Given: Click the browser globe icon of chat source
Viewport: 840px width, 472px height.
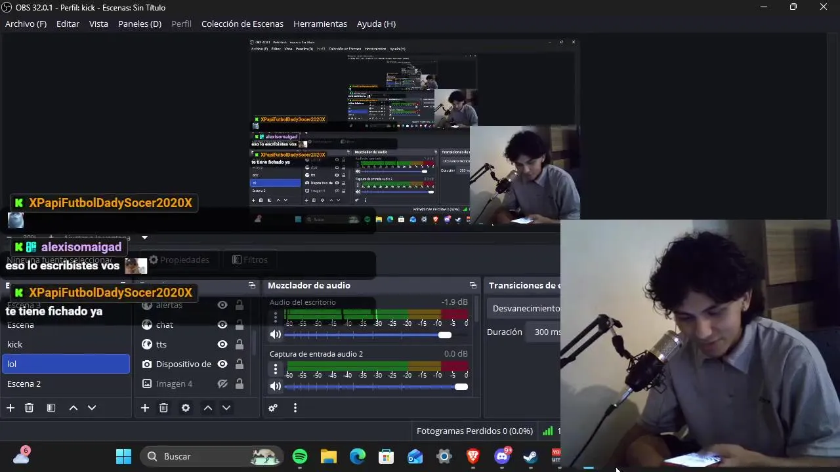Looking at the screenshot, I should 147,324.
